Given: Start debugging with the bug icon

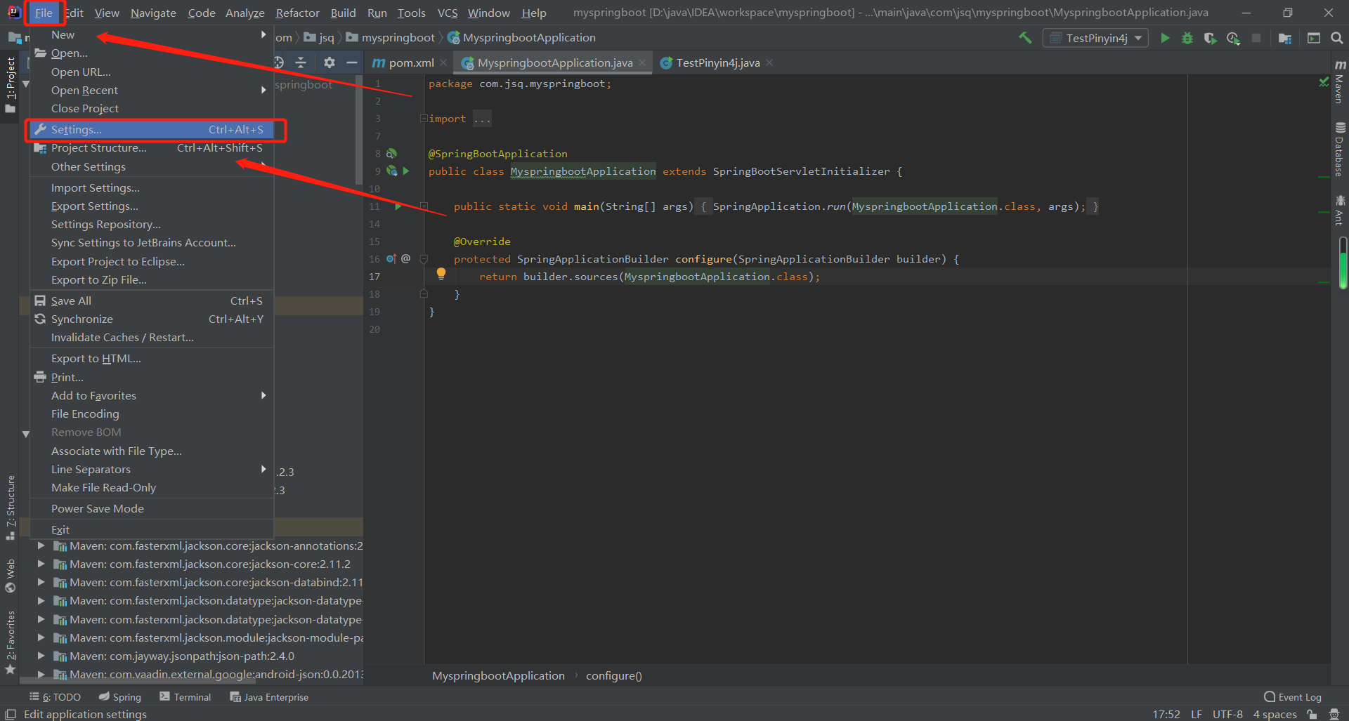Looking at the screenshot, I should pos(1187,38).
